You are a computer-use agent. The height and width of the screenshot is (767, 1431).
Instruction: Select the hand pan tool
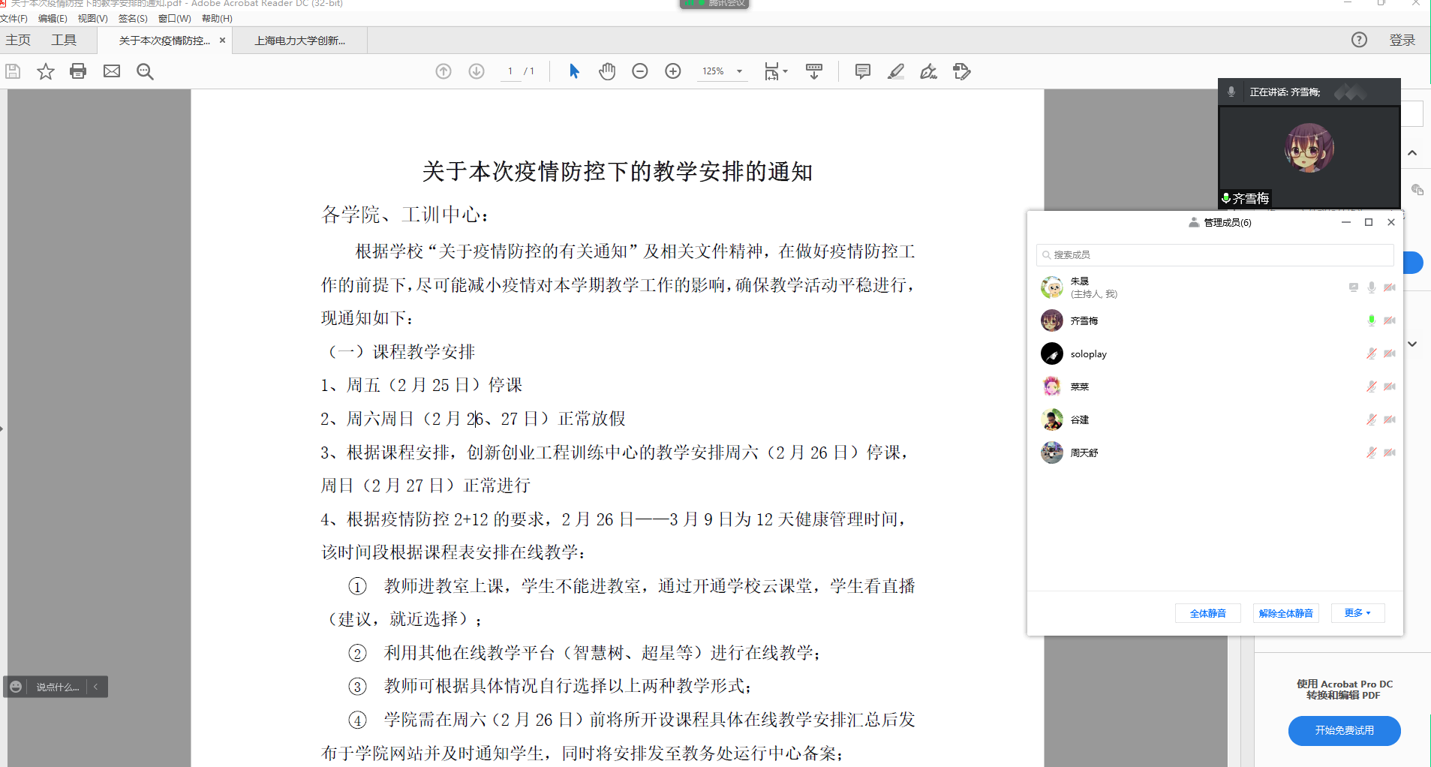607,71
